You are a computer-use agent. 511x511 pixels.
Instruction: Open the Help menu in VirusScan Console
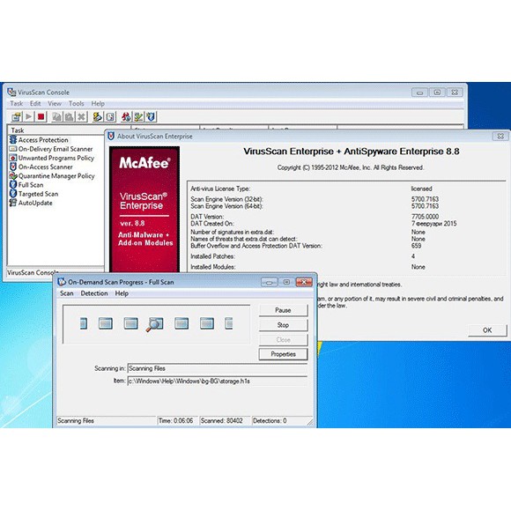[x=98, y=104]
